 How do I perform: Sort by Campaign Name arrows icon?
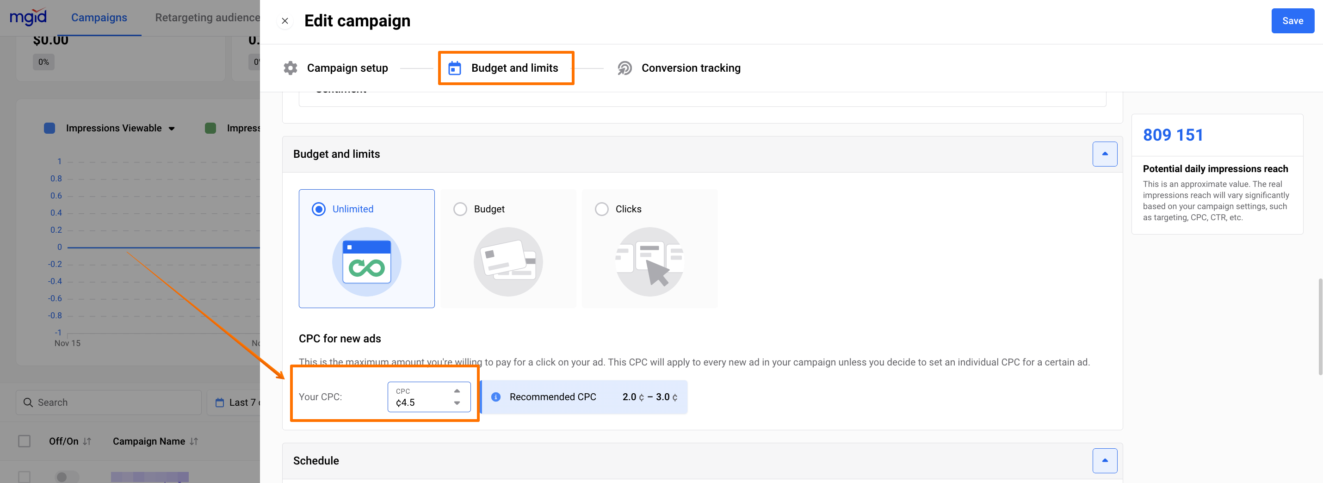point(194,441)
